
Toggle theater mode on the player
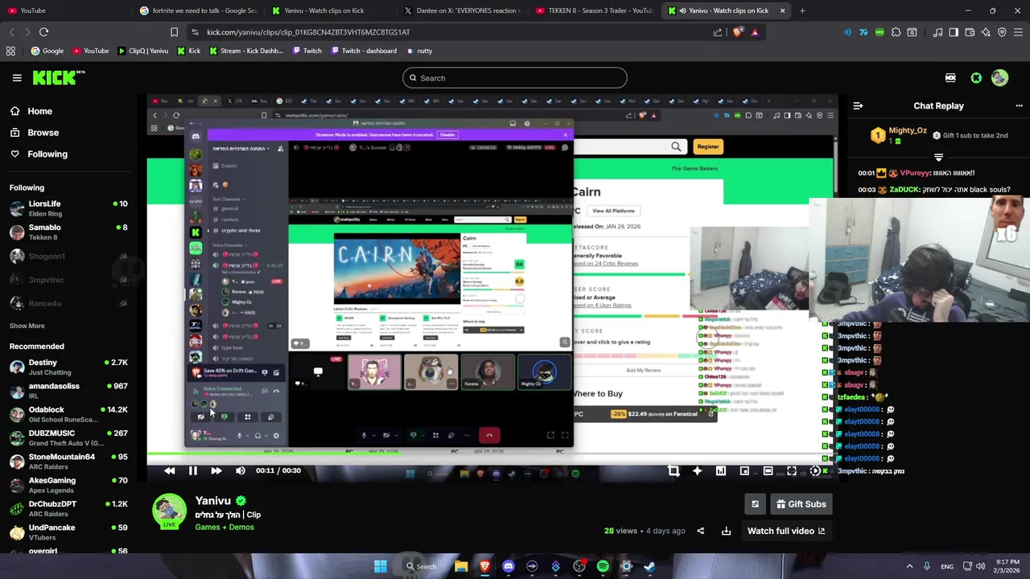(x=768, y=471)
